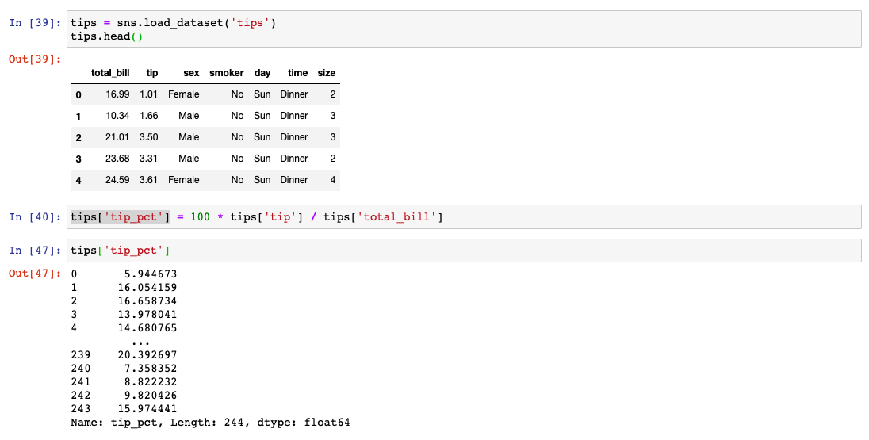Click the row index 3 in dataframe
The image size is (869, 440).
coord(78,159)
